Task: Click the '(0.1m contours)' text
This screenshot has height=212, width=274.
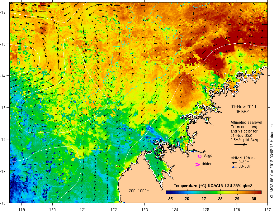Action: click(244, 127)
